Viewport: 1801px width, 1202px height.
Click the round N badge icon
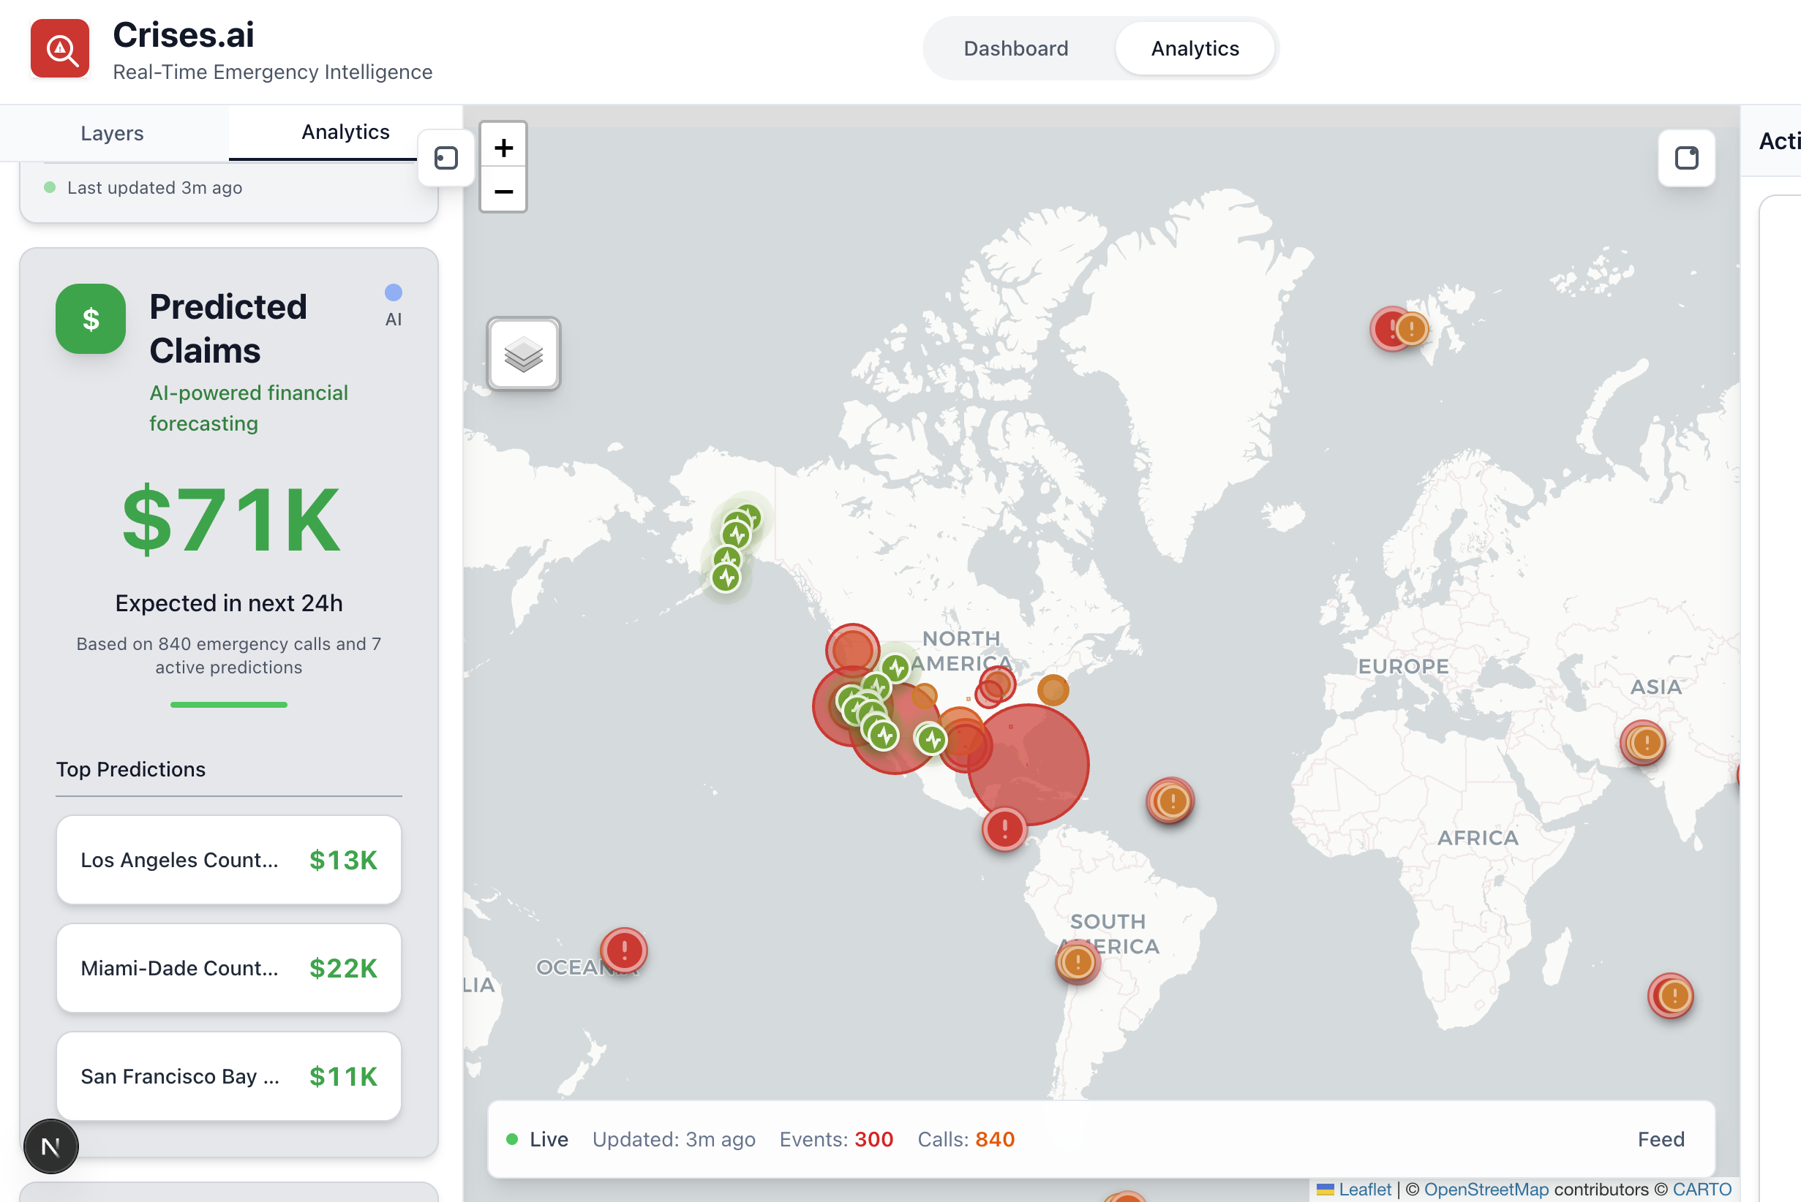click(x=50, y=1147)
